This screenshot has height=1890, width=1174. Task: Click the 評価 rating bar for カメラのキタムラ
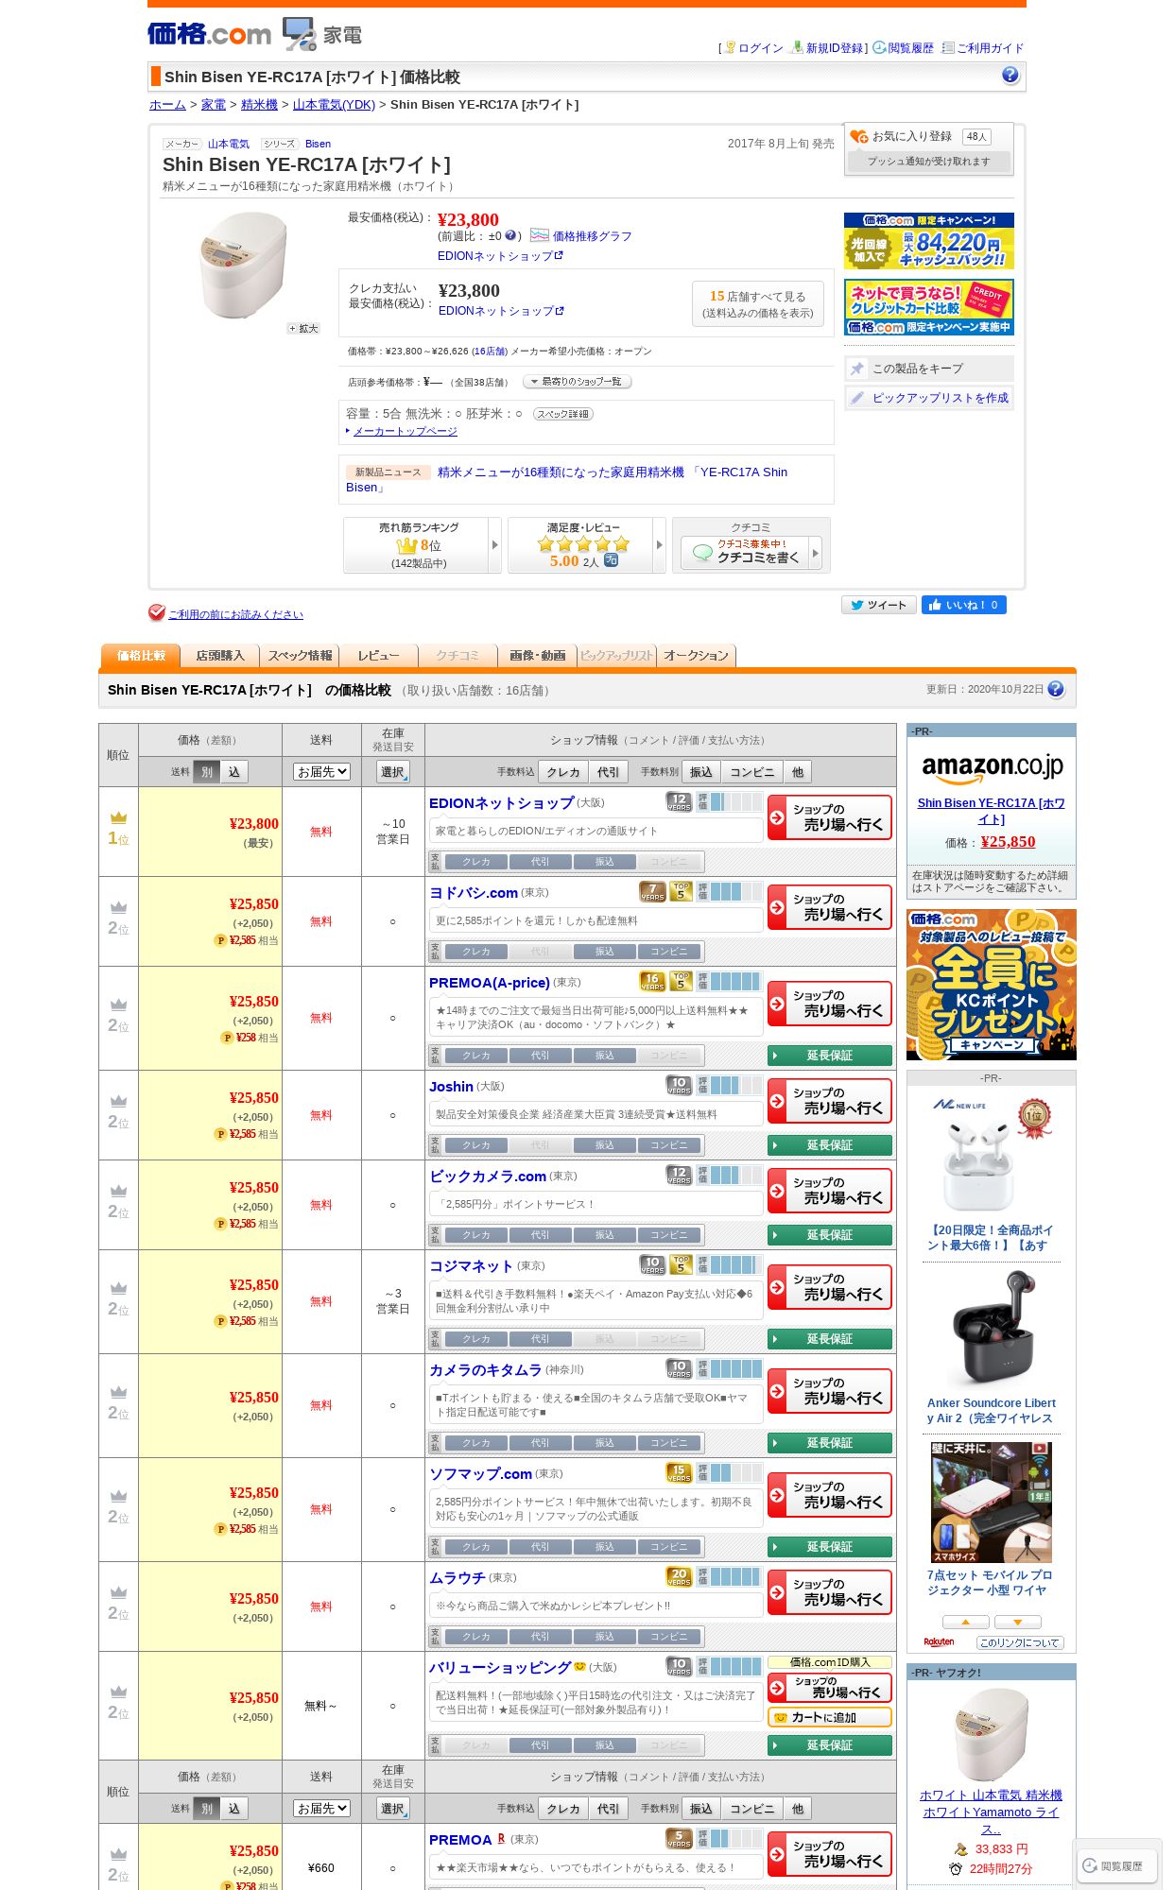click(x=730, y=1369)
